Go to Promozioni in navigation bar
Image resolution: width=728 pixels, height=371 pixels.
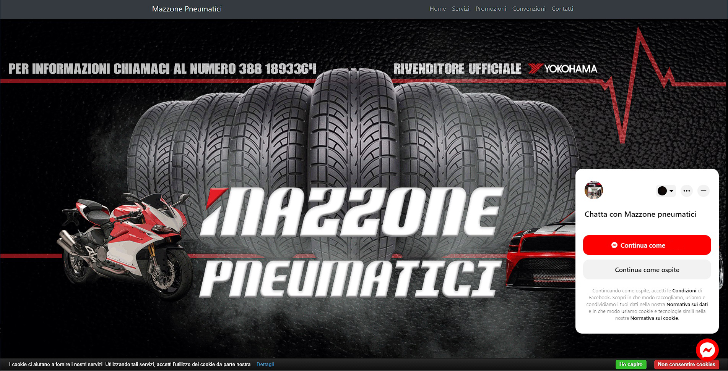[491, 9]
